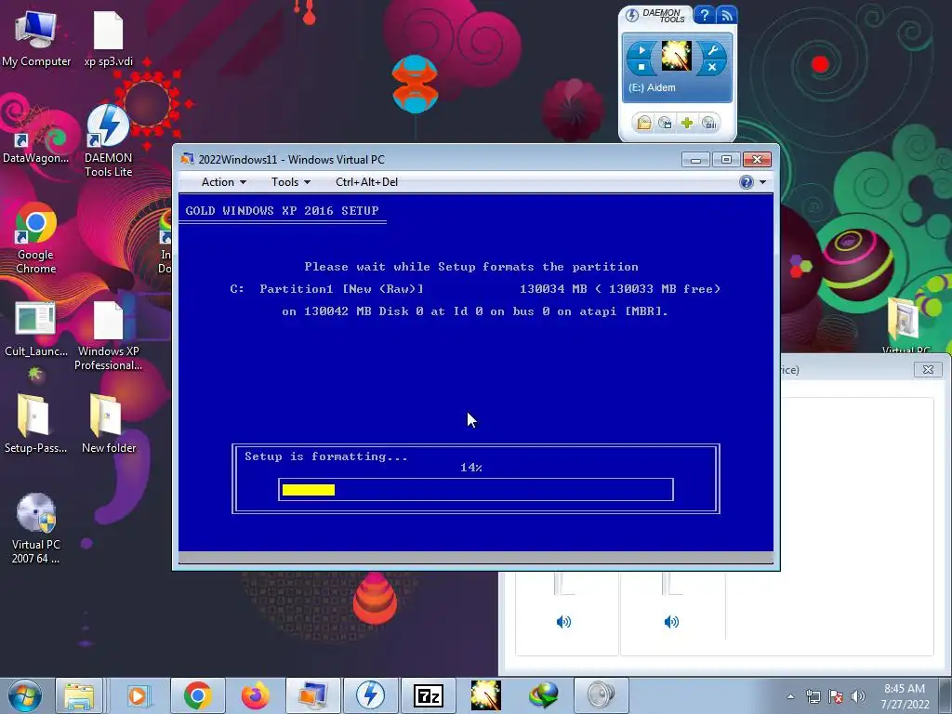The width and height of the screenshot is (952, 714).
Task: Click the open-folder icon in DAEMON gadget
Action: (643, 124)
